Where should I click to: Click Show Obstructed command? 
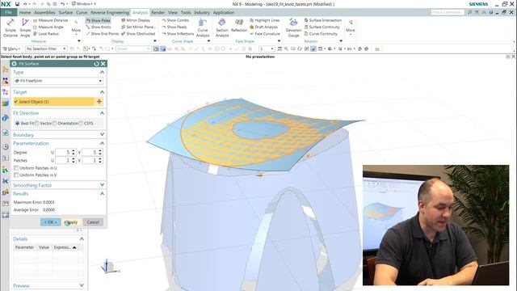tap(138, 34)
